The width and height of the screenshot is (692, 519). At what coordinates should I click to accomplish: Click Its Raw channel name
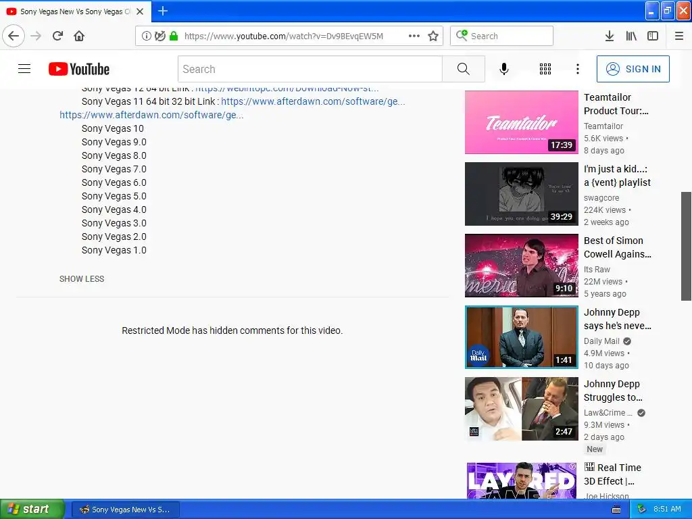pyautogui.click(x=597, y=269)
